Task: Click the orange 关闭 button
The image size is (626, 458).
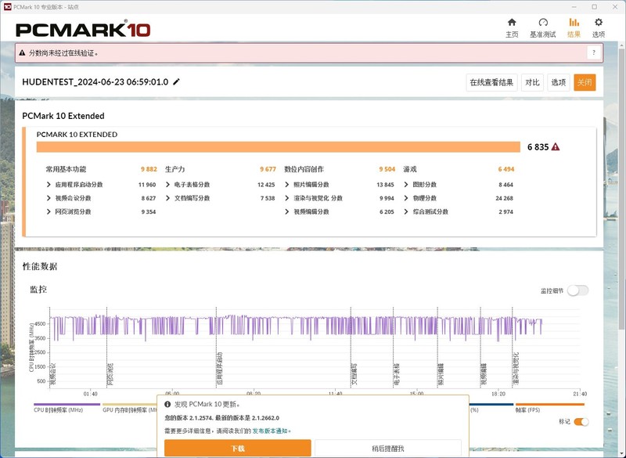Action: [x=585, y=83]
